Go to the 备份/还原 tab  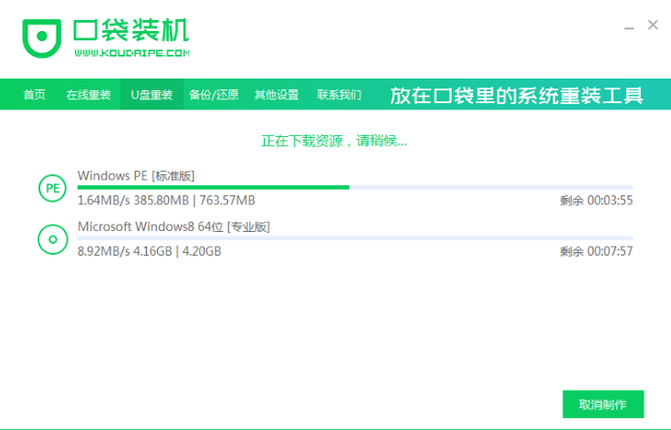(214, 95)
